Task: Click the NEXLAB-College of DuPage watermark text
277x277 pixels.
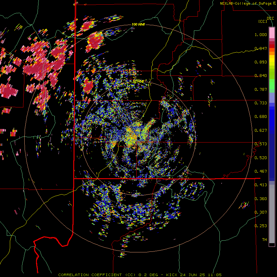Action: click(x=248, y=3)
